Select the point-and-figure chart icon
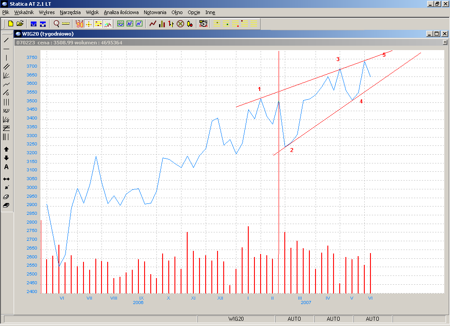The image size is (450, 326). 180,24
